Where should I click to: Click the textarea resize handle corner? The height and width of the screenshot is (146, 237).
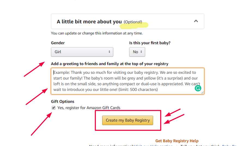pos(202,93)
